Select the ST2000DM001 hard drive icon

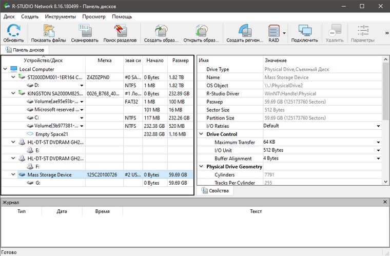pyautogui.click(x=22, y=77)
